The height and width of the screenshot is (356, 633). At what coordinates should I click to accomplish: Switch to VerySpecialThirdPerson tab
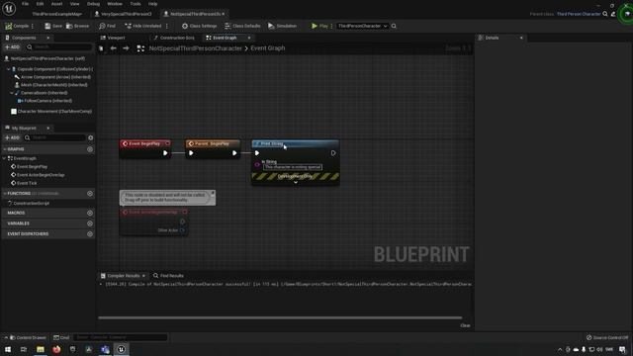coord(123,14)
